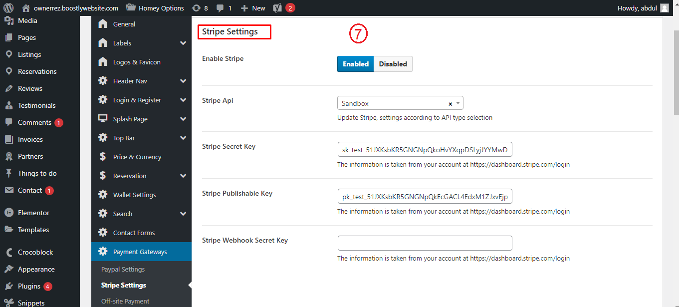
Task: Click the Reservations pin icon
Action: pos(8,71)
